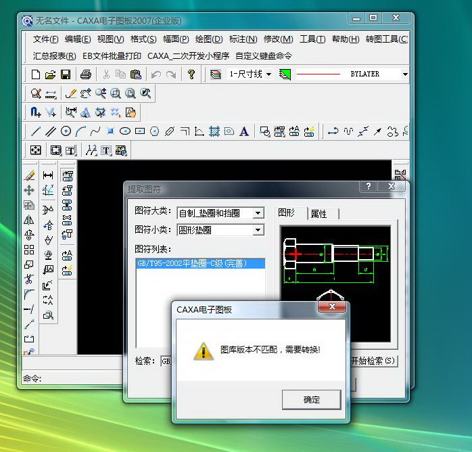Image resolution: width=472 pixels, height=452 pixels.
Task: Click the Mirror tool icon
Action: 29,220
